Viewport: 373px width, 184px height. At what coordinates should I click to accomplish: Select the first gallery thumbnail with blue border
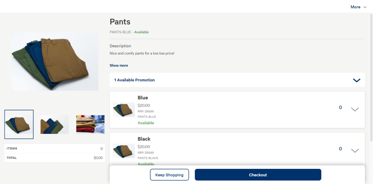pyautogui.click(x=19, y=124)
